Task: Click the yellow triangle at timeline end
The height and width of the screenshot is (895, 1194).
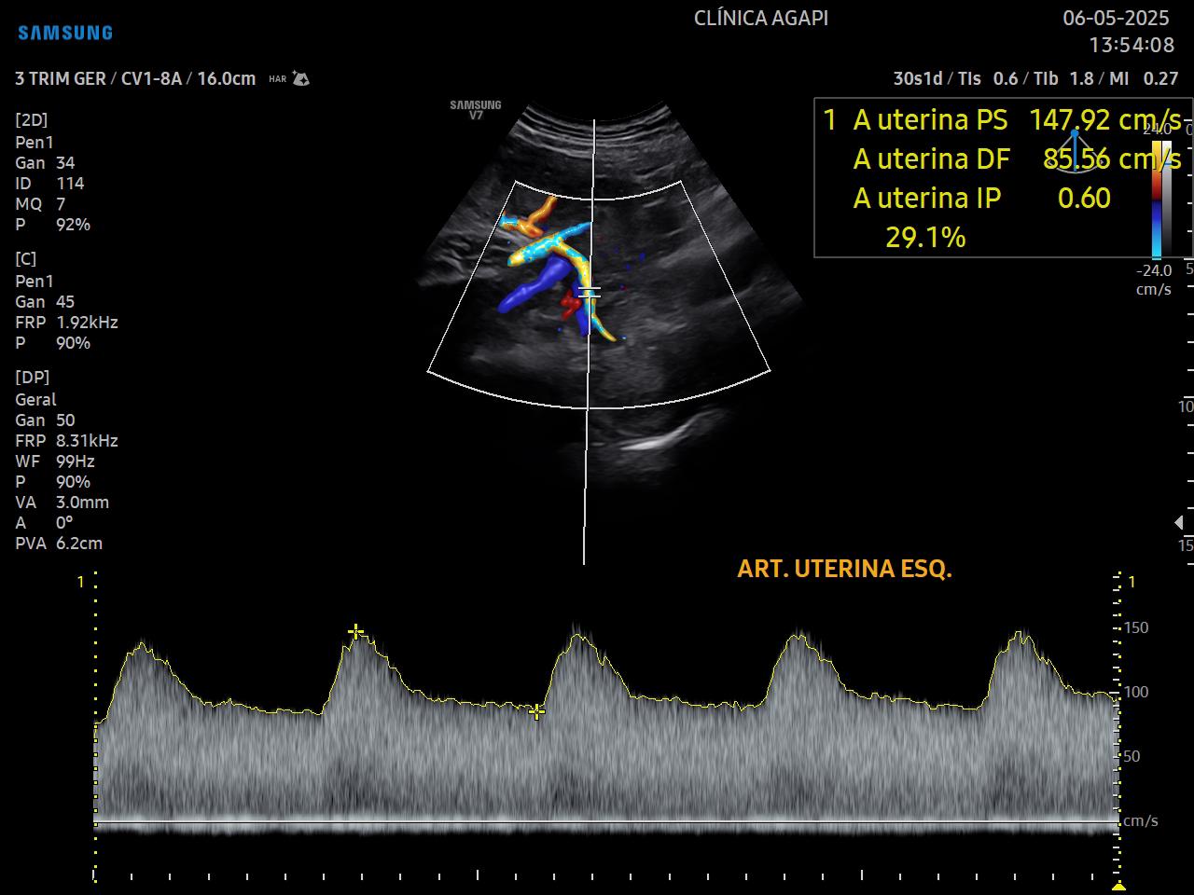Action: [1118, 886]
